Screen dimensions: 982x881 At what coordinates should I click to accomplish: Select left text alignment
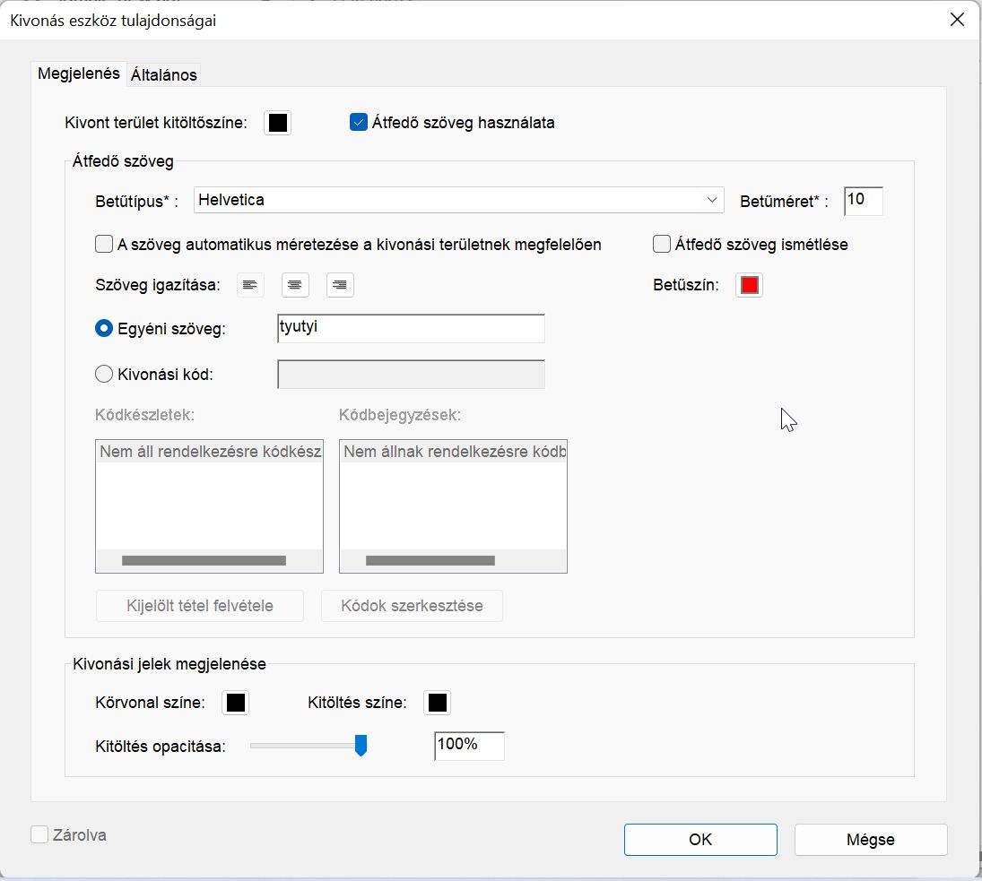pos(250,284)
